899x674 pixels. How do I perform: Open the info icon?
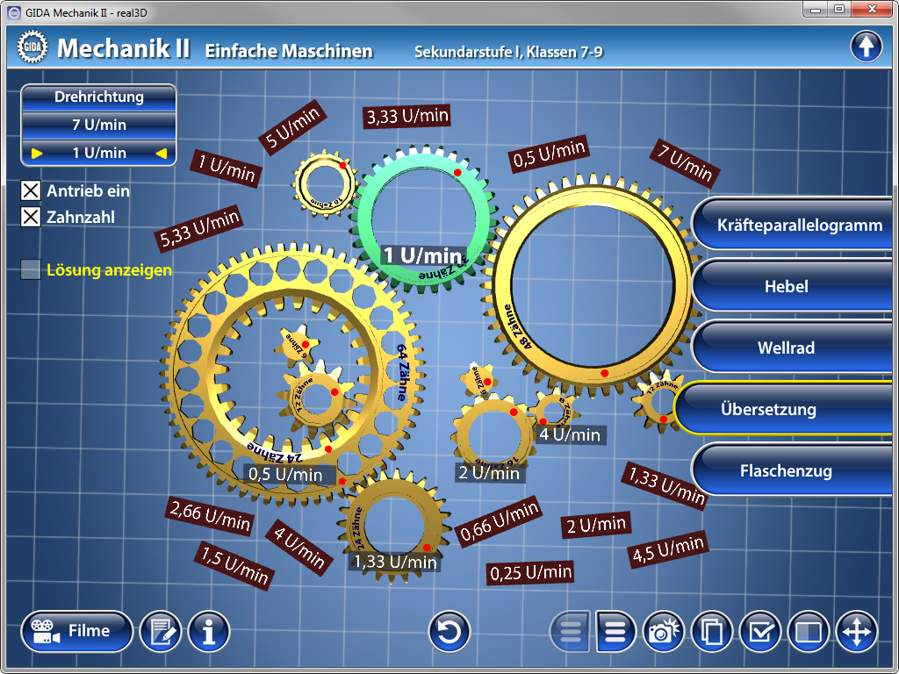tap(209, 631)
